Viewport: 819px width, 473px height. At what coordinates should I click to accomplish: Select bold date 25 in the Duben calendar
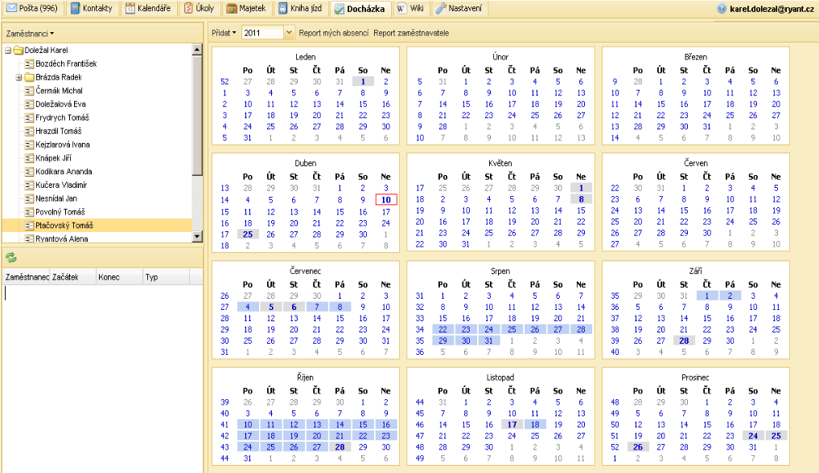pyautogui.click(x=248, y=234)
